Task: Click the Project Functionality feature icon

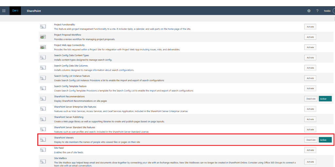Action: (43, 27)
